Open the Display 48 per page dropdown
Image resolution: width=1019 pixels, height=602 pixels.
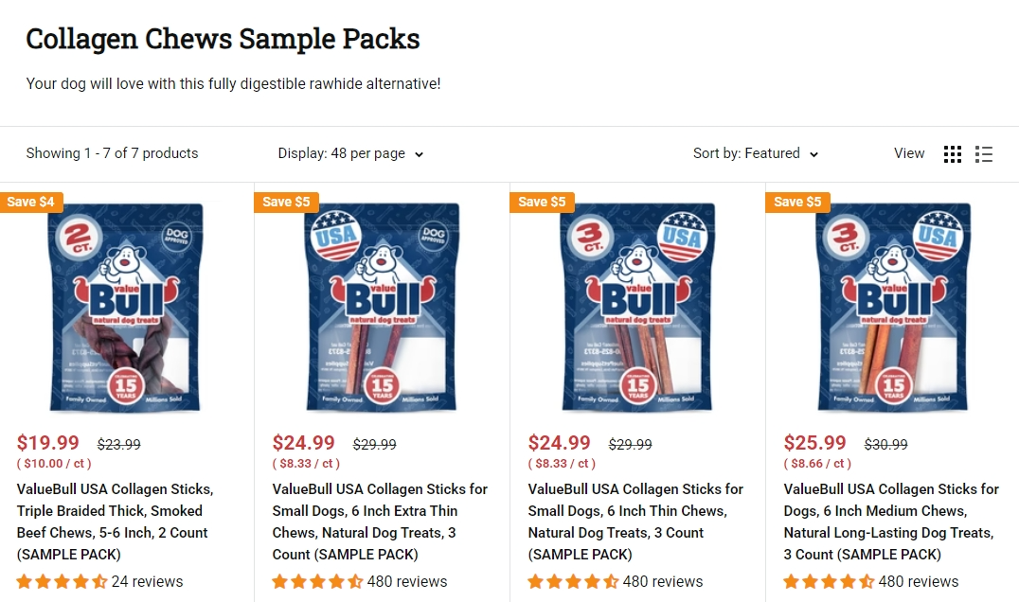(x=350, y=153)
